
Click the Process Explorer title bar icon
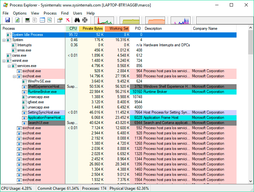(x=5, y=5)
